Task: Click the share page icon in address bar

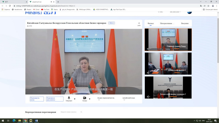Action: pos(204,6)
